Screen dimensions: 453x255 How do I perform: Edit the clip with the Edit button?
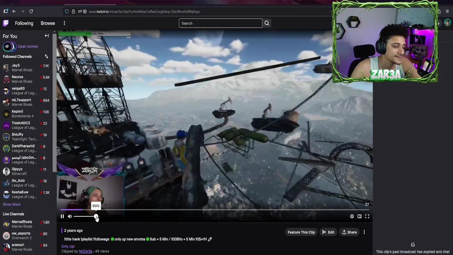point(328,232)
